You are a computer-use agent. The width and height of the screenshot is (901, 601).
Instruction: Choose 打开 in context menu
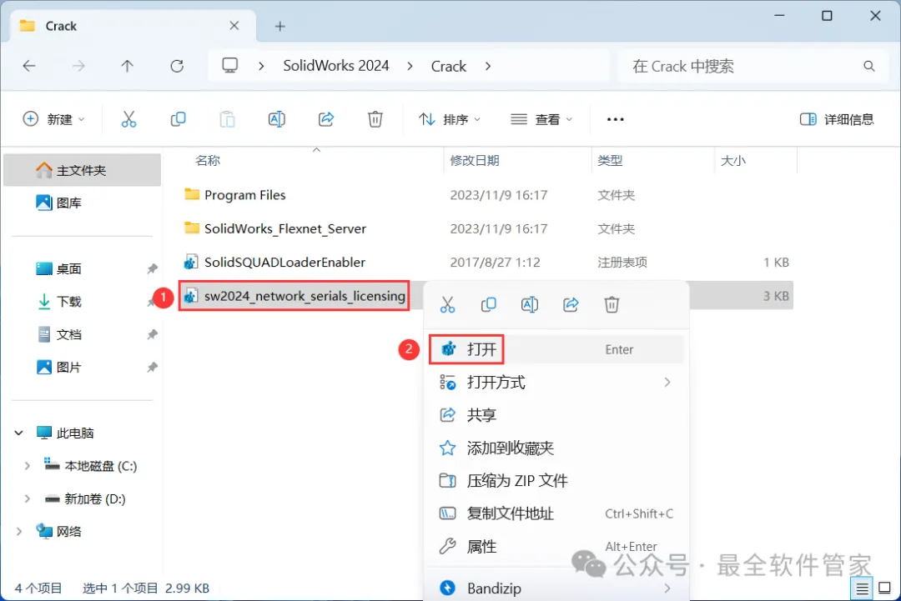coord(556,349)
